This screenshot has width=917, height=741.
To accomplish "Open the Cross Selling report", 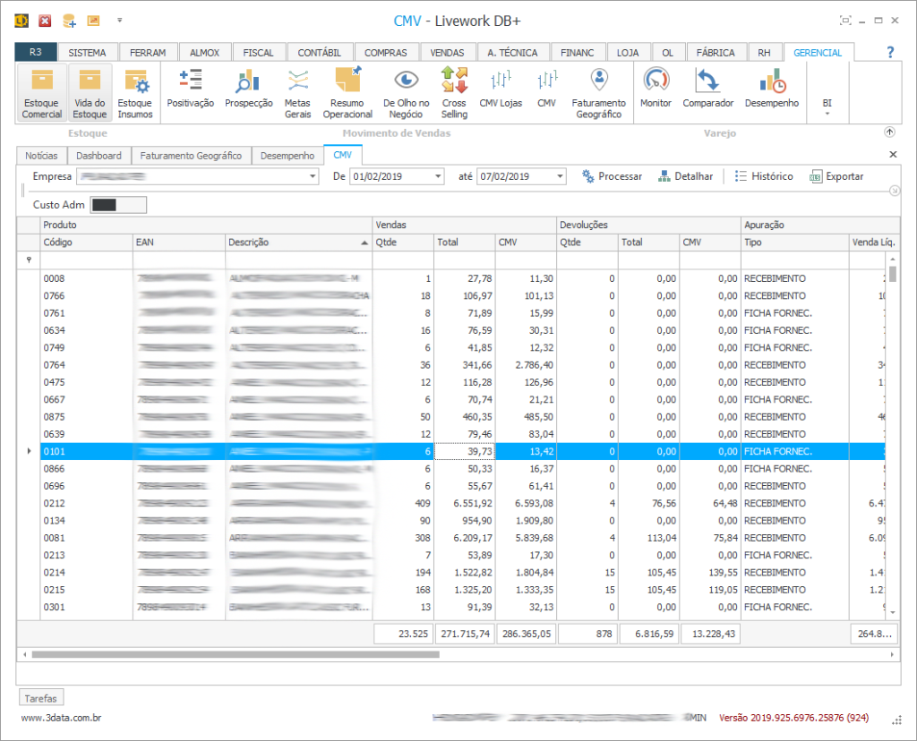I will coord(454,93).
